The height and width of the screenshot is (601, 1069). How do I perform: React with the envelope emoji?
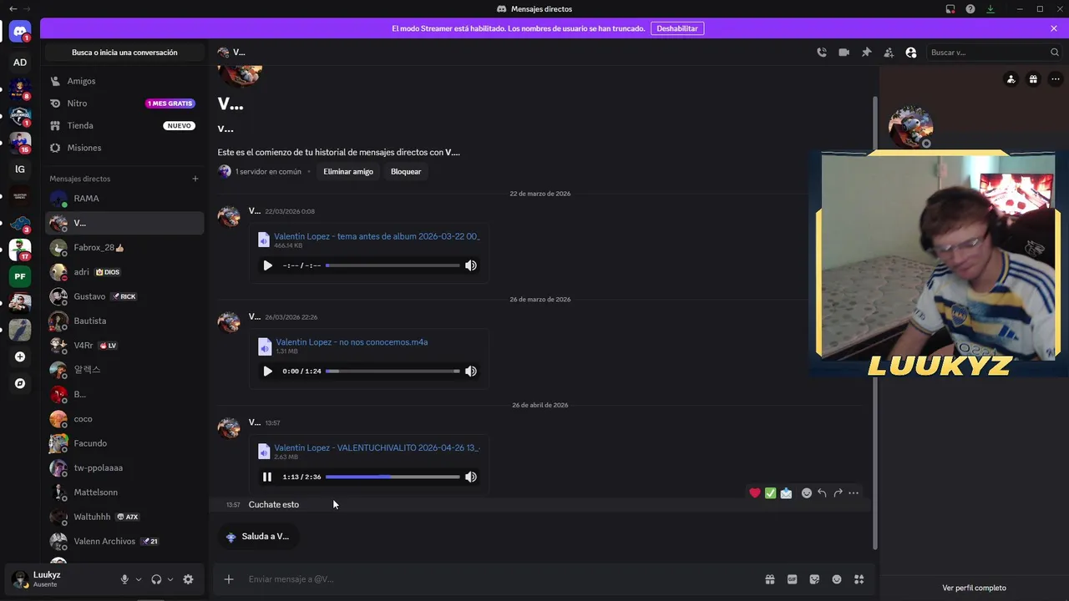coord(787,493)
